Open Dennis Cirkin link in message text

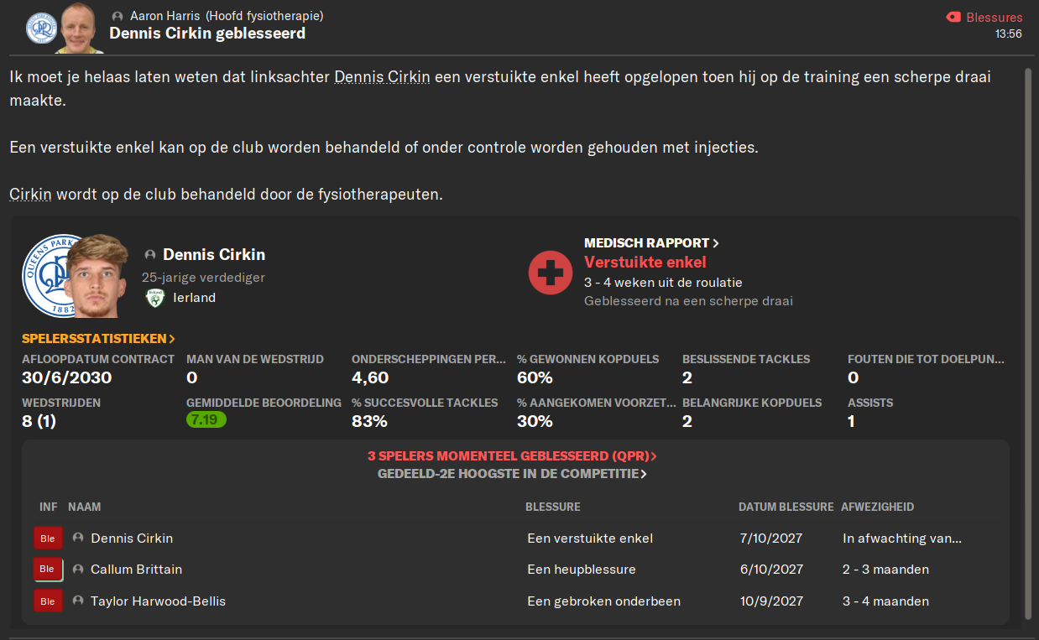pyautogui.click(x=382, y=77)
